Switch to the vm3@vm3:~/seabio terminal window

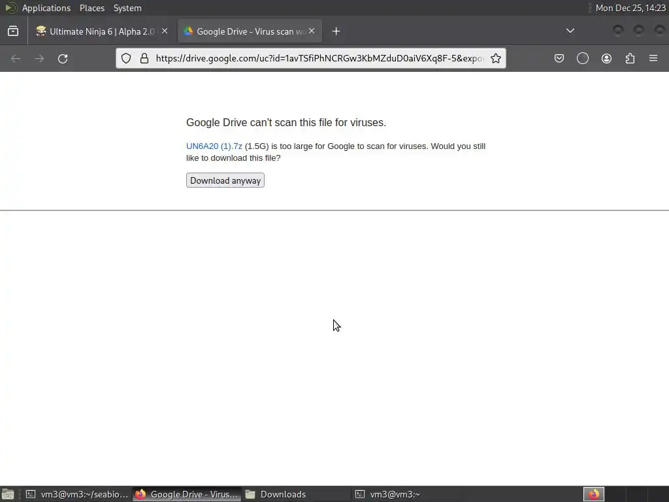coord(77,494)
